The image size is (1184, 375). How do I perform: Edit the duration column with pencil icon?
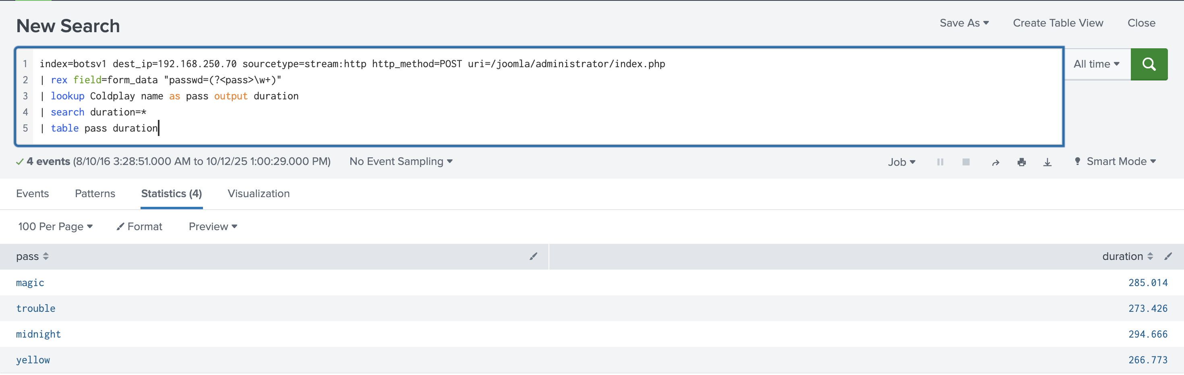click(x=1168, y=257)
